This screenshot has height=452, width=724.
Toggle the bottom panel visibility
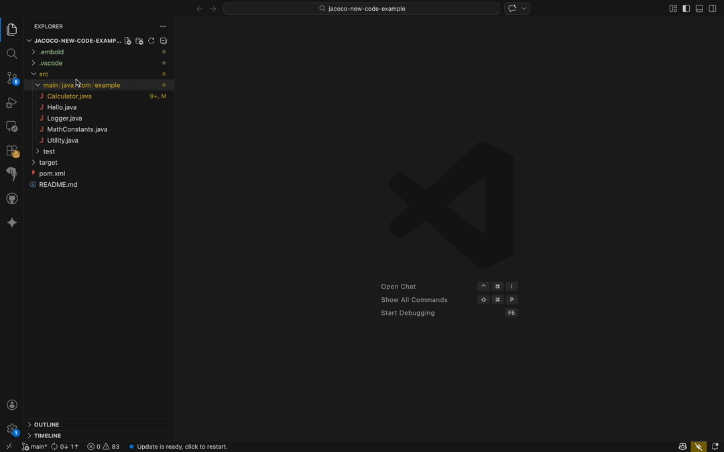coord(699,8)
